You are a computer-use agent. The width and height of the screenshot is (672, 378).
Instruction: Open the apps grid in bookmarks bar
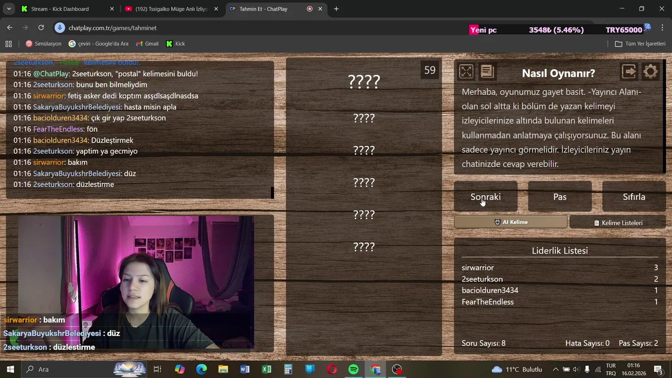(8, 44)
